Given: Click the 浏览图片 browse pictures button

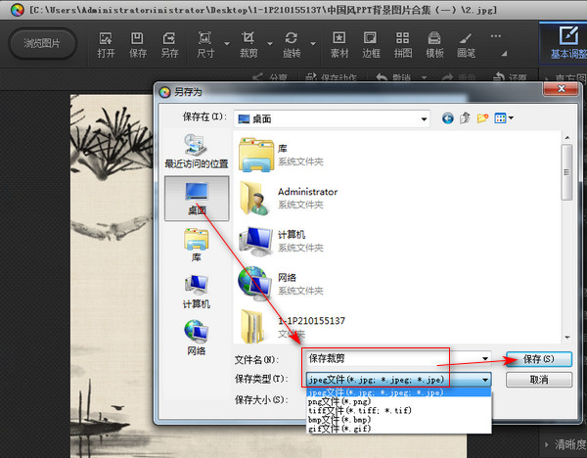Looking at the screenshot, I should [42, 44].
